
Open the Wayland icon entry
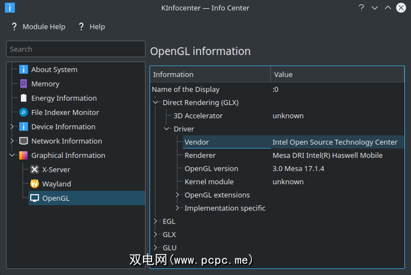(x=35, y=184)
